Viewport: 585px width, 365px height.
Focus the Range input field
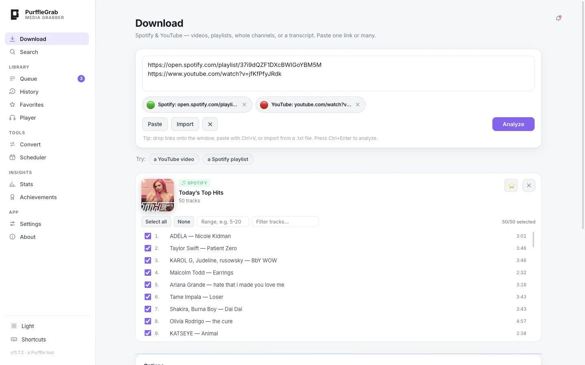click(x=223, y=222)
